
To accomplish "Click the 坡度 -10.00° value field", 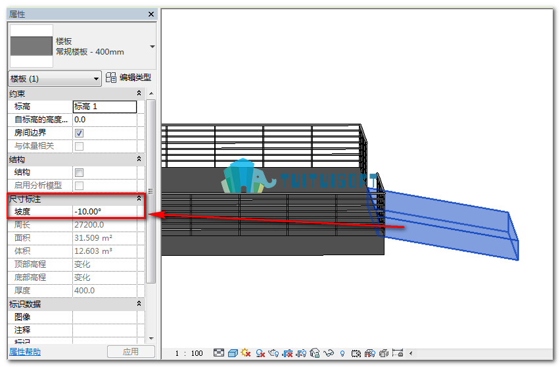I will point(105,212).
